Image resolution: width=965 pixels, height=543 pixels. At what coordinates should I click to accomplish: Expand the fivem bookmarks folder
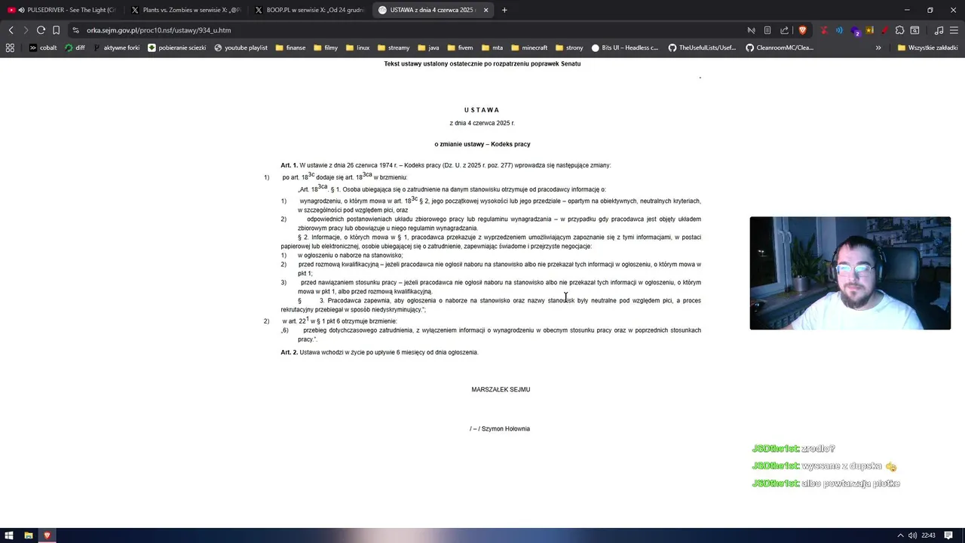point(459,48)
